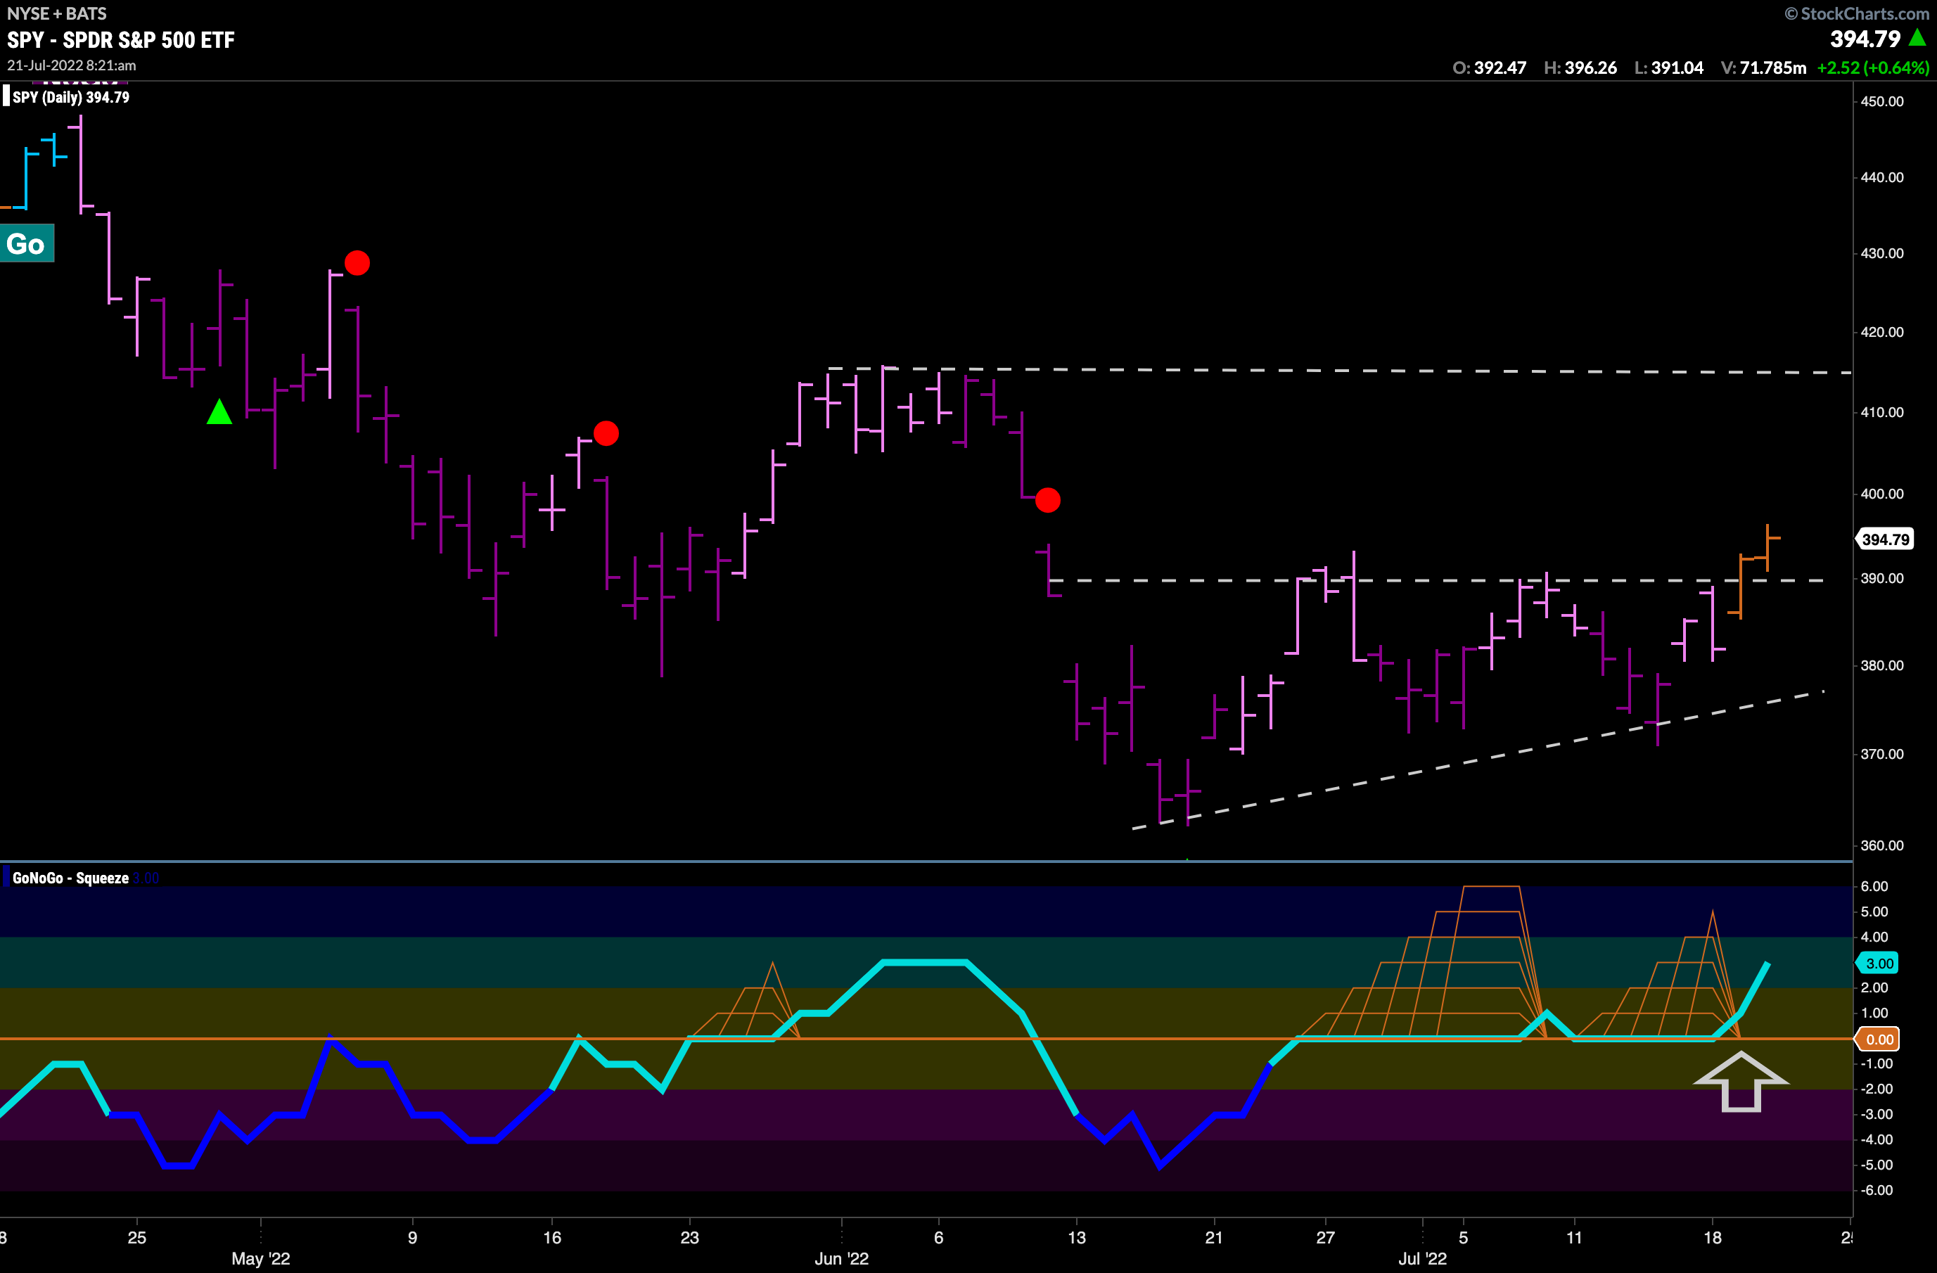Click the SPY (Daily) 394.79 legend
The height and width of the screenshot is (1273, 1937).
coord(71,97)
